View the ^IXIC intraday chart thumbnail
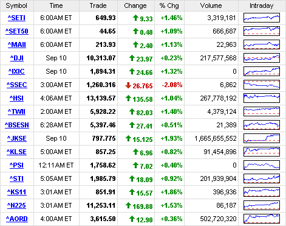 point(262,71)
